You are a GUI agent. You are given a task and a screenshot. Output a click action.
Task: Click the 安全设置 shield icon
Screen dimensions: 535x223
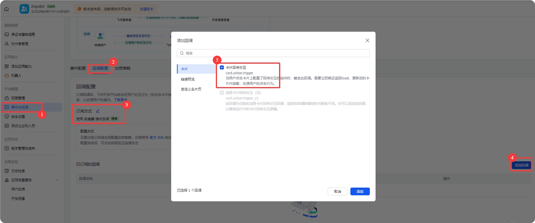pyautogui.click(x=7, y=116)
